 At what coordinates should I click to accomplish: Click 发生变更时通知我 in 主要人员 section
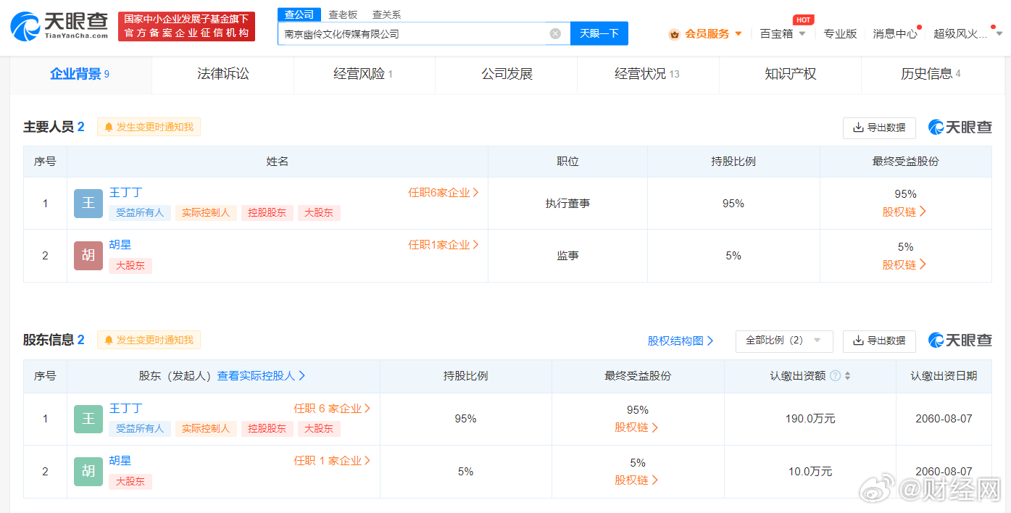click(149, 128)
